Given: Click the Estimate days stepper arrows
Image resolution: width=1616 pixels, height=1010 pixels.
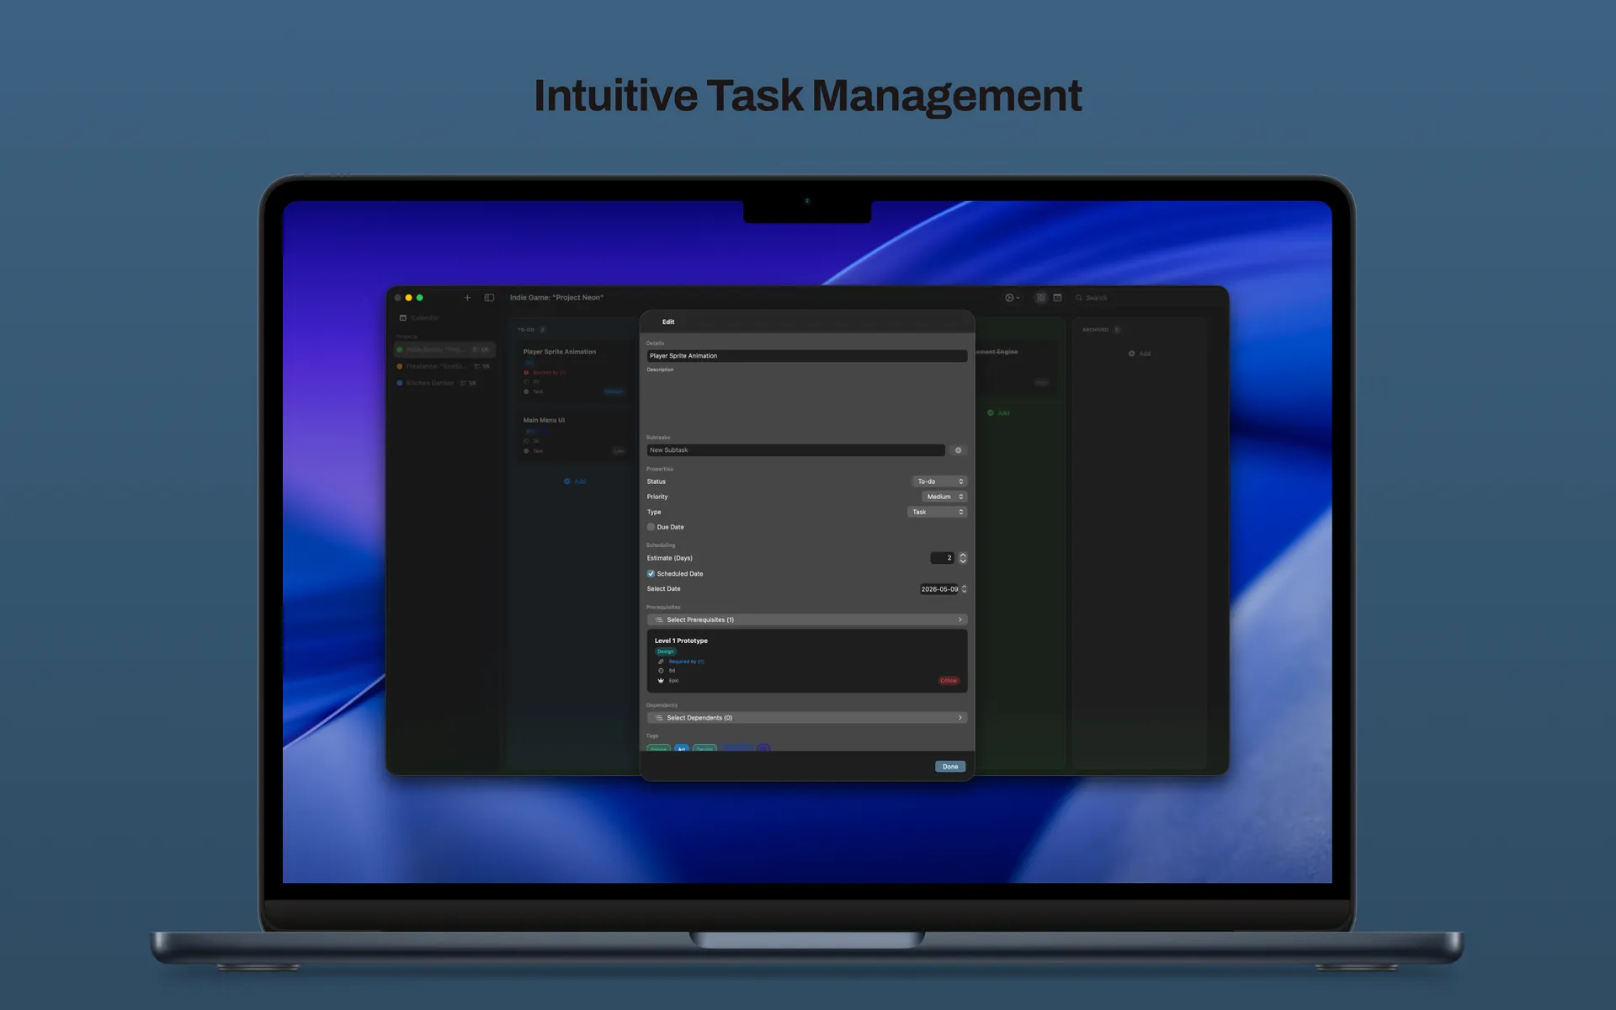Looking at the screenshot, I should [x=963, y=558].
